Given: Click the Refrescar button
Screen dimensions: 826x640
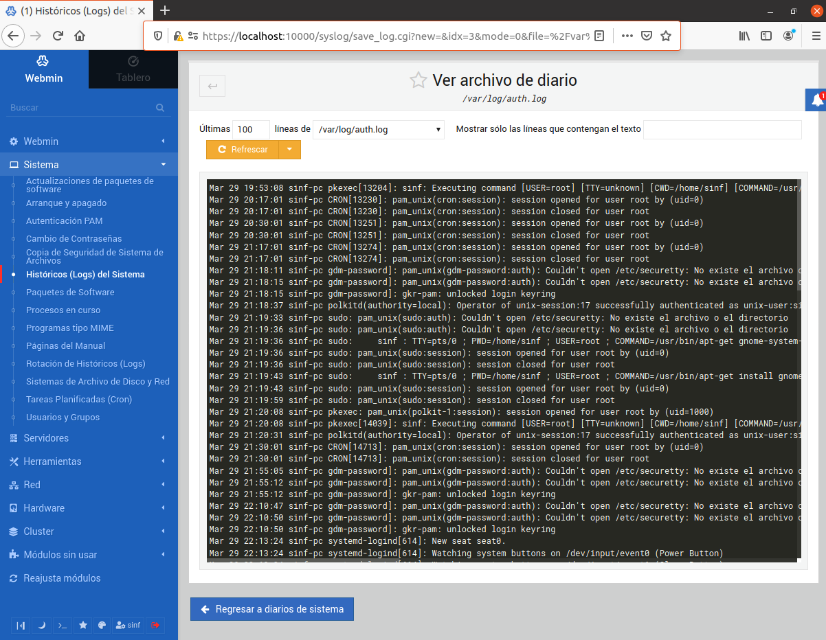Looking at the screenshot, I should [x=243, y=149].
